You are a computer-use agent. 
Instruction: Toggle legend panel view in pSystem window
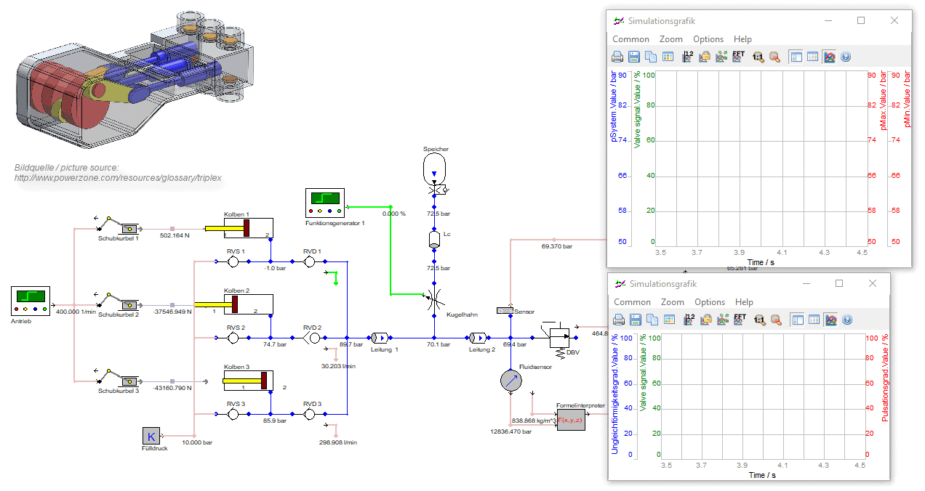pyautogui.click(x=796, y=57)
